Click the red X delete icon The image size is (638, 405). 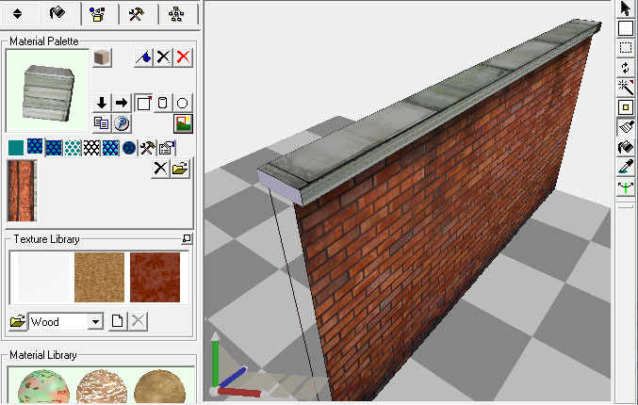tap(184, 57)
